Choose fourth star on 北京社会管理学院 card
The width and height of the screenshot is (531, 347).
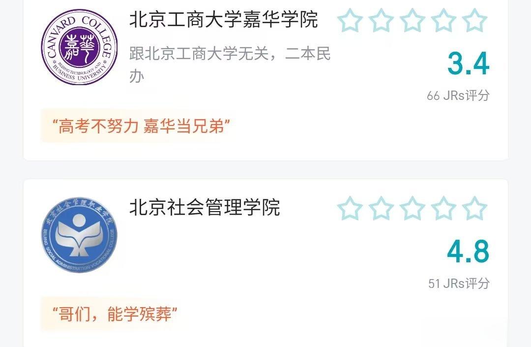[443, 208]
